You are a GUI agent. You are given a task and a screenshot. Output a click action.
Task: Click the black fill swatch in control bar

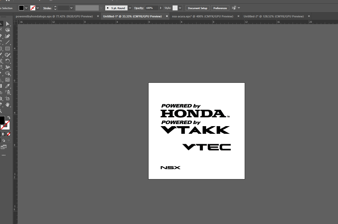[x=21, y=8]
